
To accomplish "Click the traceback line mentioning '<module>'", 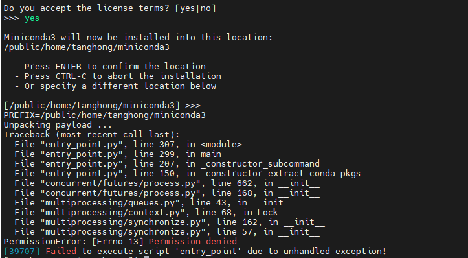I will point(128,145).
